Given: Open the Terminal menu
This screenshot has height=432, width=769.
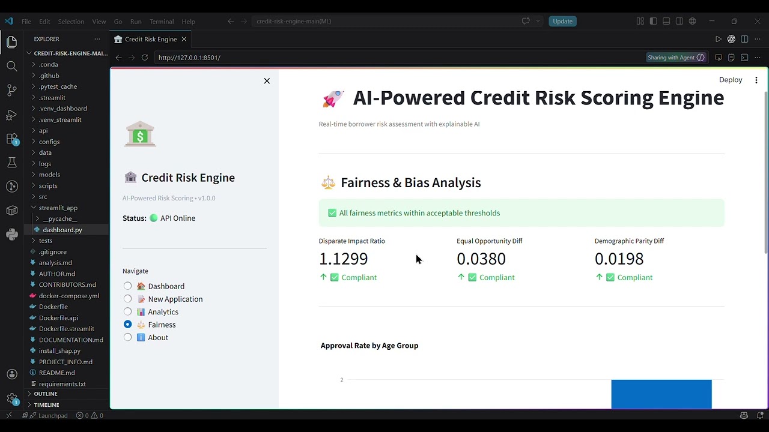Looking at the screenshot, I should click(x=162, y=21).
